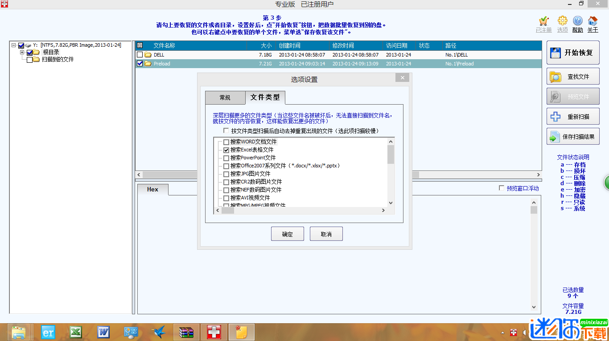Open WinRAR from the taskbar
The image size is (609, 341).
(x=186, y=332)
